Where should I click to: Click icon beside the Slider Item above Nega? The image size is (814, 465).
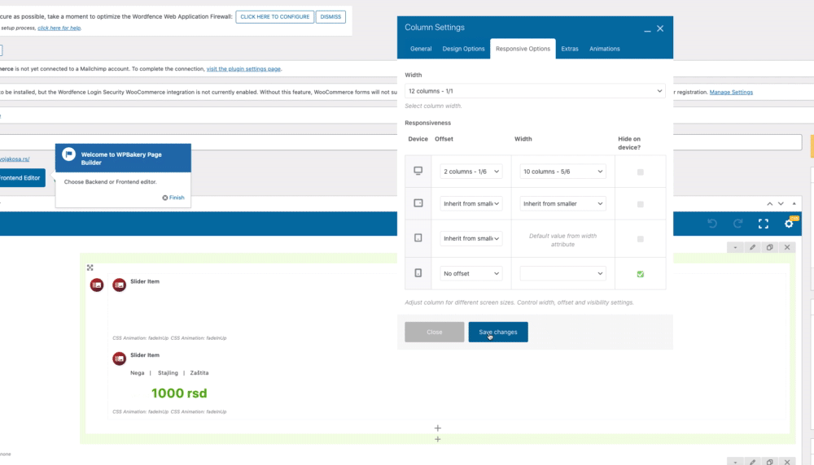click(x=120, y=359)
